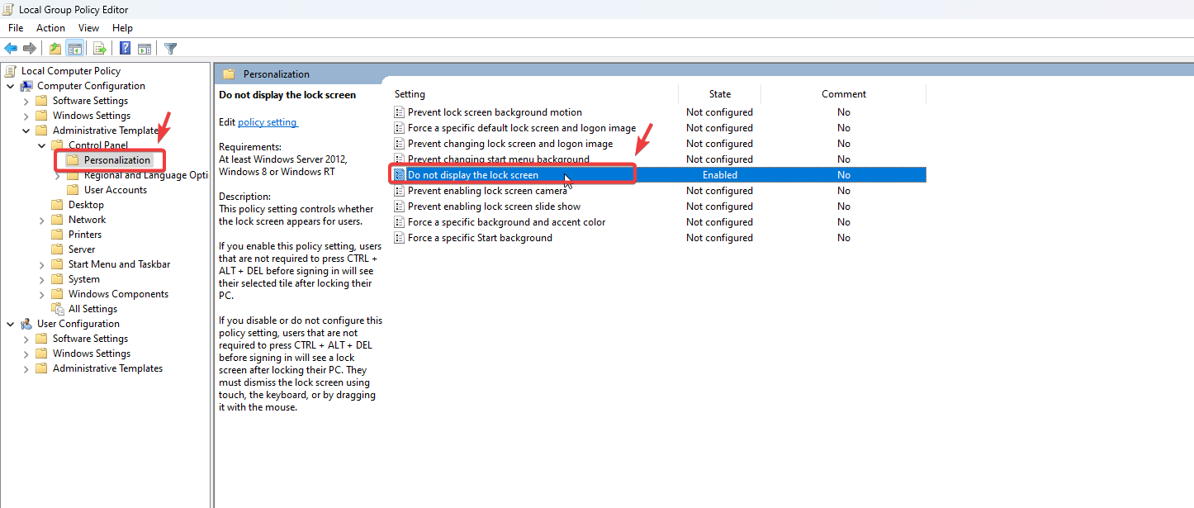Open the Help menu
Viewport: 1194px width, 508px height.
click(122, 28)
